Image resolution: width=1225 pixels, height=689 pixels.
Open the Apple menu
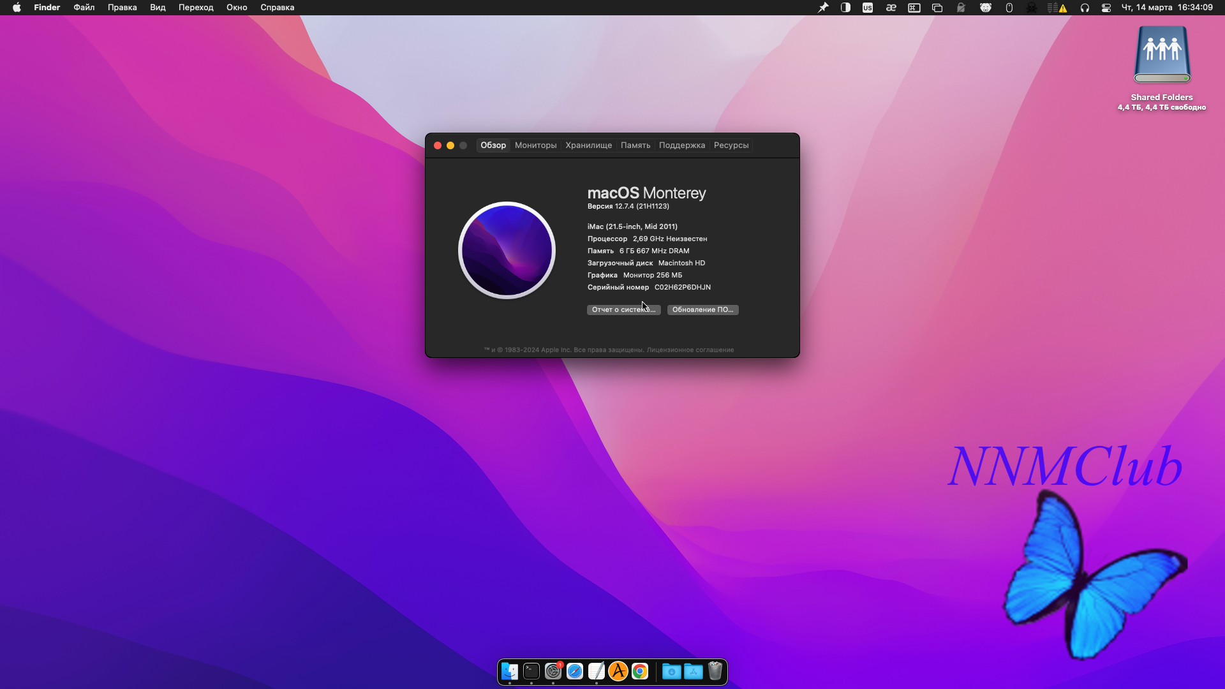pyautogui.click(x=17, y=8)
